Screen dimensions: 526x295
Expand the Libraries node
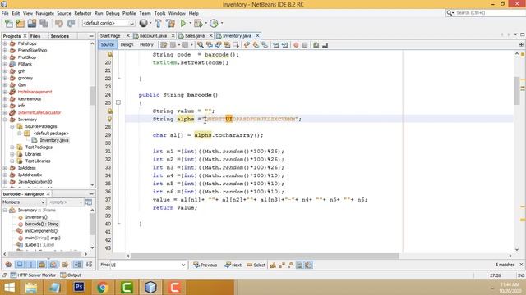point(12,154)
